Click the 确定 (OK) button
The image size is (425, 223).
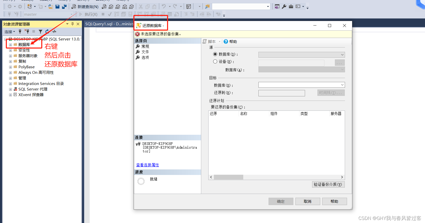tap(281, 201)
